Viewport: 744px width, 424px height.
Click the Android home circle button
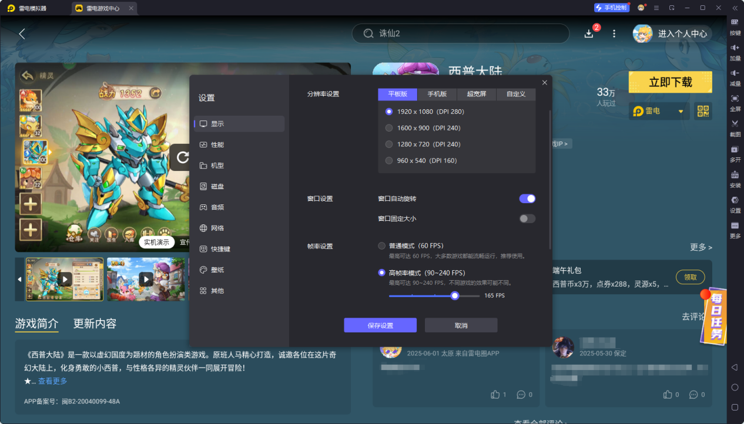tap(735, 388)
